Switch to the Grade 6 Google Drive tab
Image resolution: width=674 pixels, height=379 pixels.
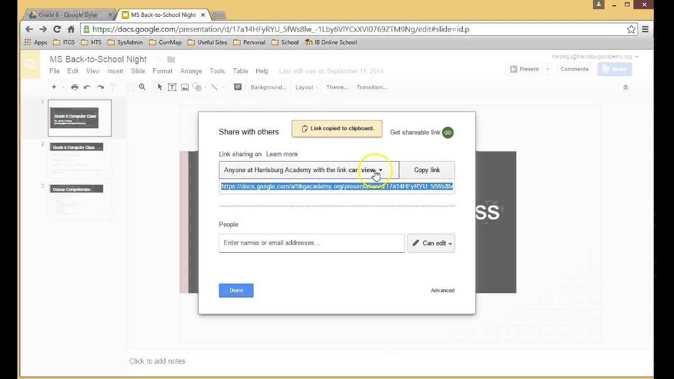click(x=70, y=15)
